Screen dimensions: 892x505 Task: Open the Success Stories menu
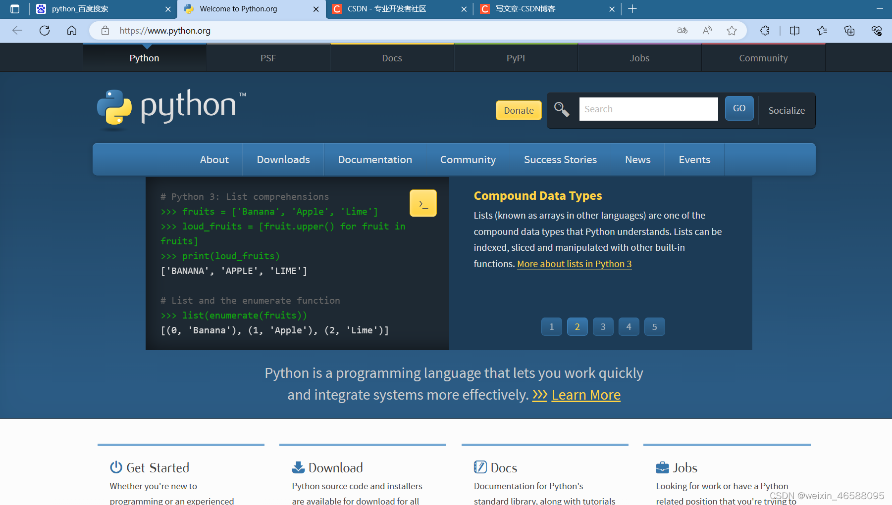[x=560, y=159]
